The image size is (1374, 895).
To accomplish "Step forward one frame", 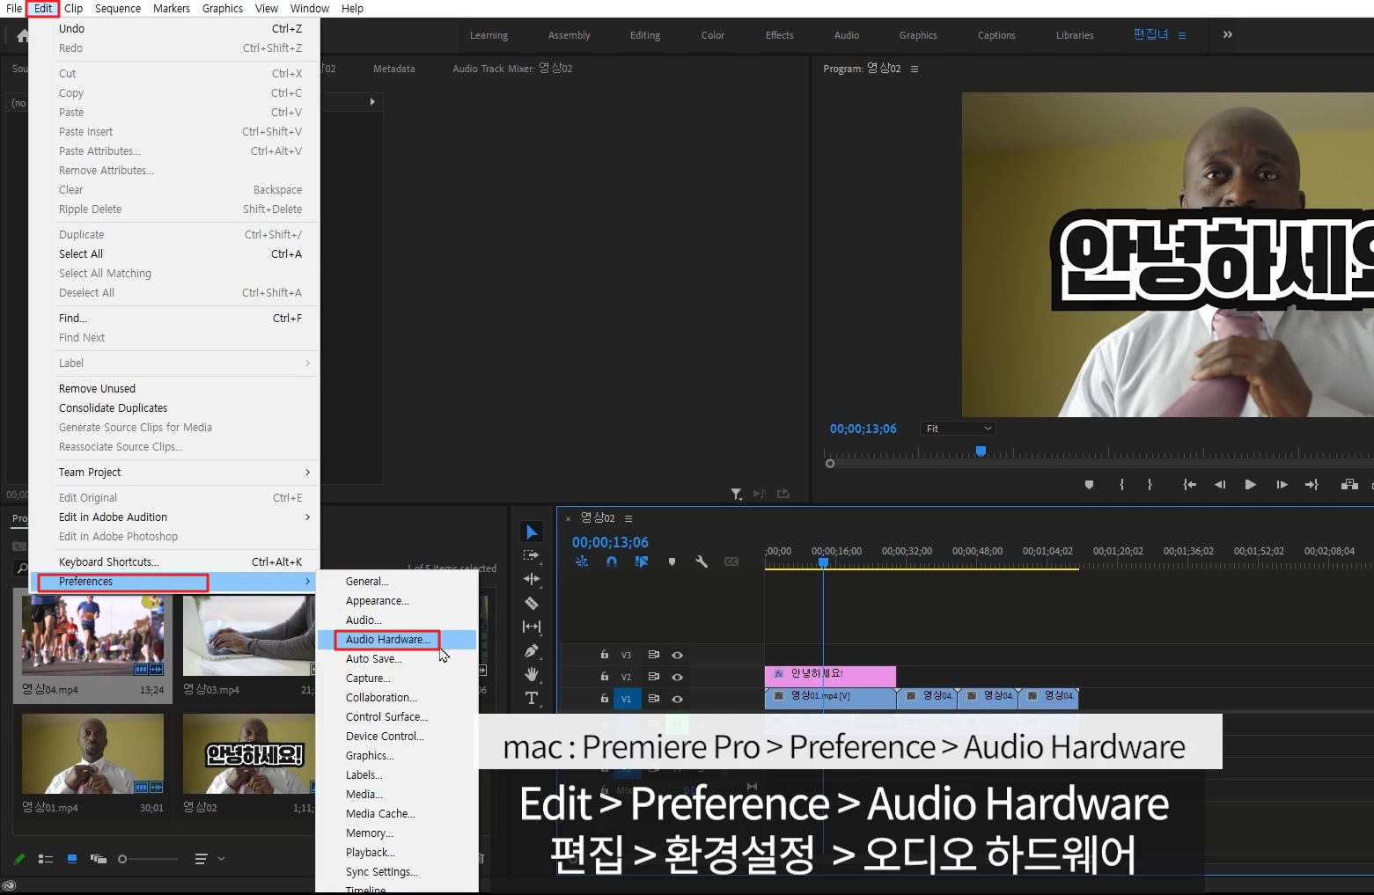I will 1282,485.
